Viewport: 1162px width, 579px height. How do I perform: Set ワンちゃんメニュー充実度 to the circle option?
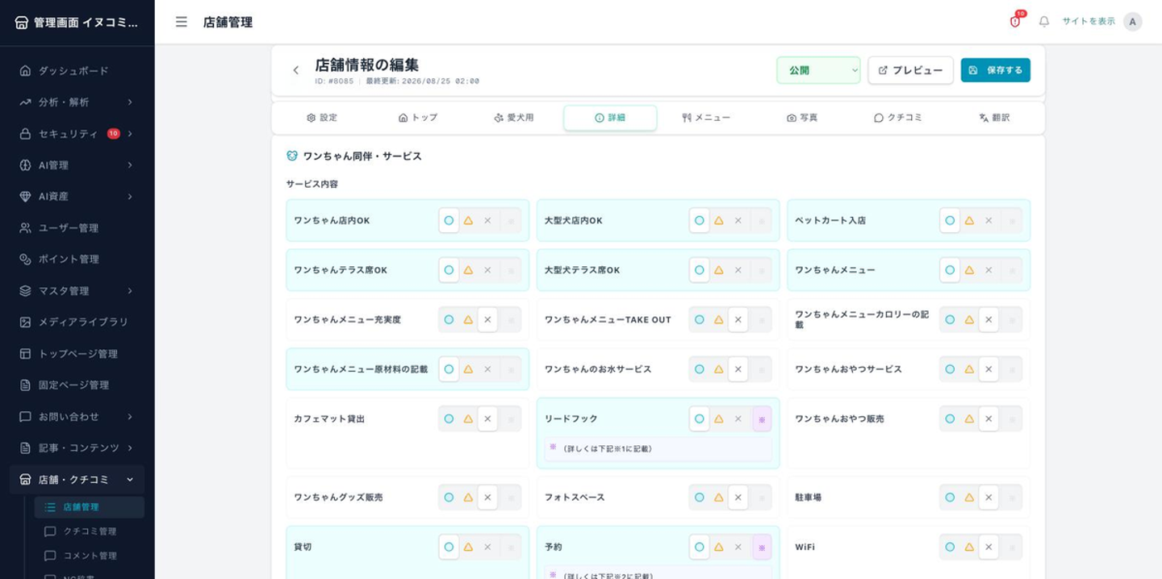449,320
